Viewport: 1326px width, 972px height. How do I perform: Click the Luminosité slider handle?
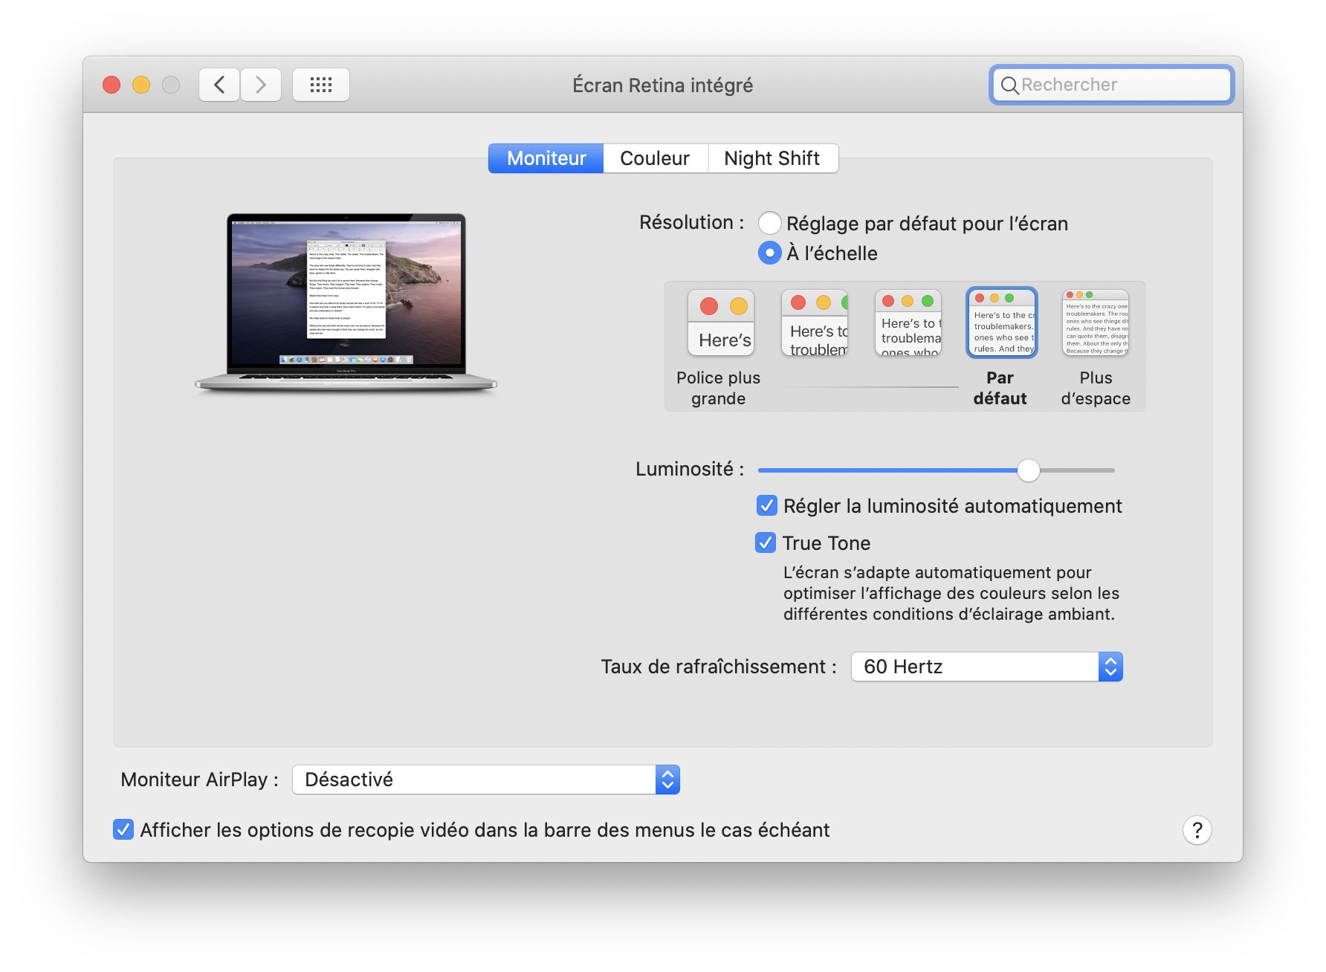click(x=1029, y=470)
